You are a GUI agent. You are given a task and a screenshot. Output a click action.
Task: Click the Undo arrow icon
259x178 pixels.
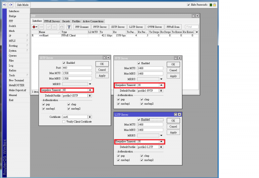pyautogui.click(x=4, y=5)
